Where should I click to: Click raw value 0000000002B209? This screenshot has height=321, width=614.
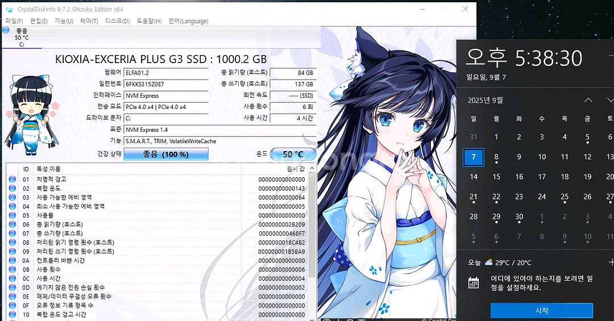[x=281, y=224]
